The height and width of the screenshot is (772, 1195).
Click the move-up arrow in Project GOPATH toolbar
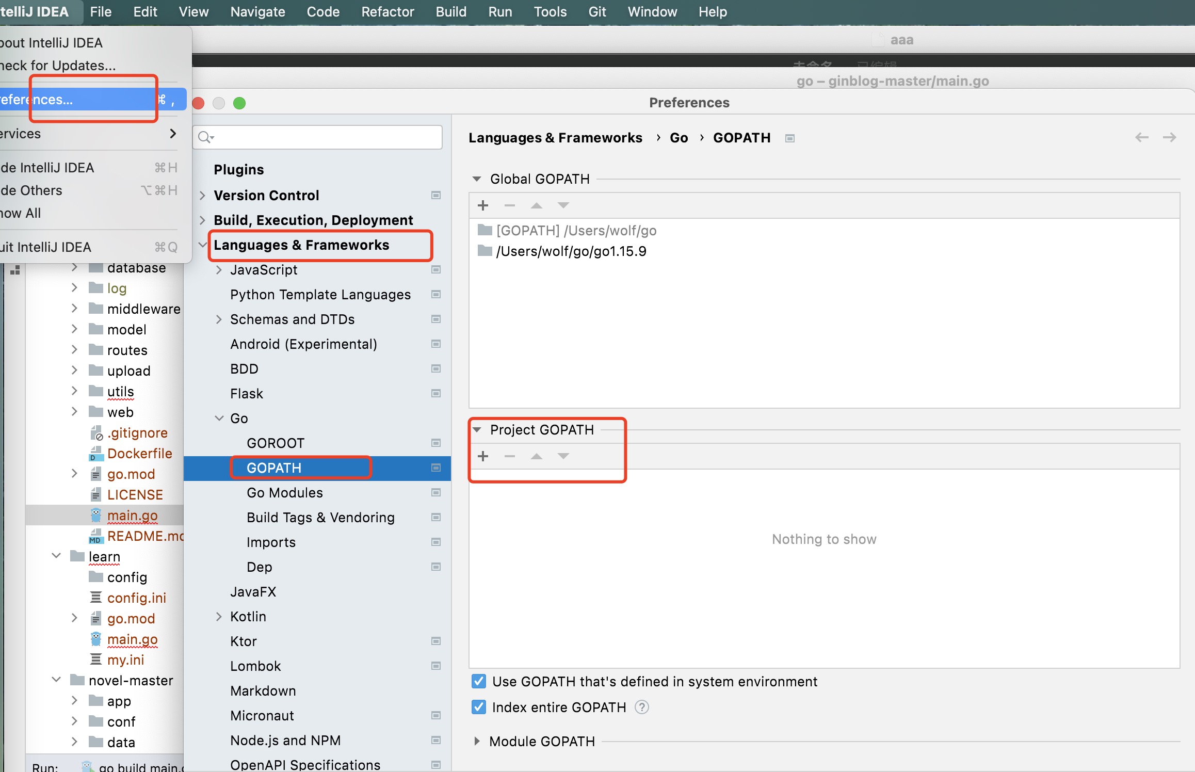[x=537, y=456]
